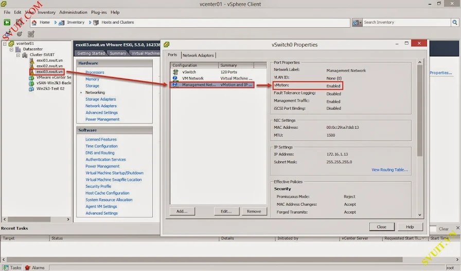The image size is (461, 271).
Task: Select the Datacenter icon in the tree
Action: (x=18, y=49)
